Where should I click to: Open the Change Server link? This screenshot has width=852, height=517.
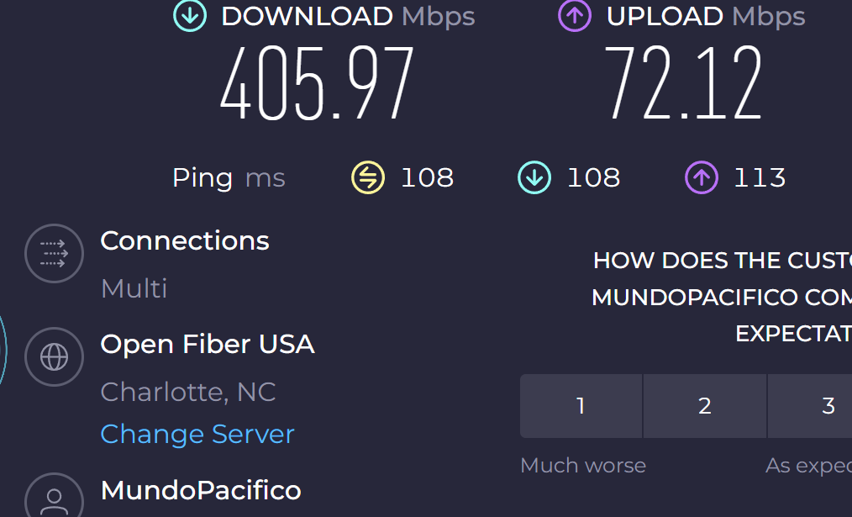click(x=197, y=434)
